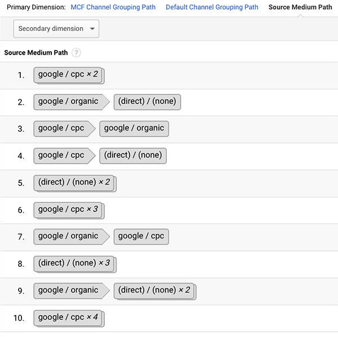Image resolution: width=338 pixels, height=337 pixels.
Task: Click google / organic chip in row 9
Action: (x=68, y=290)
